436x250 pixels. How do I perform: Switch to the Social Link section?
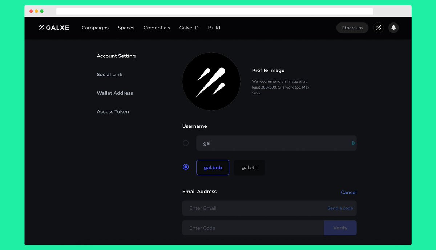point(110,74)
